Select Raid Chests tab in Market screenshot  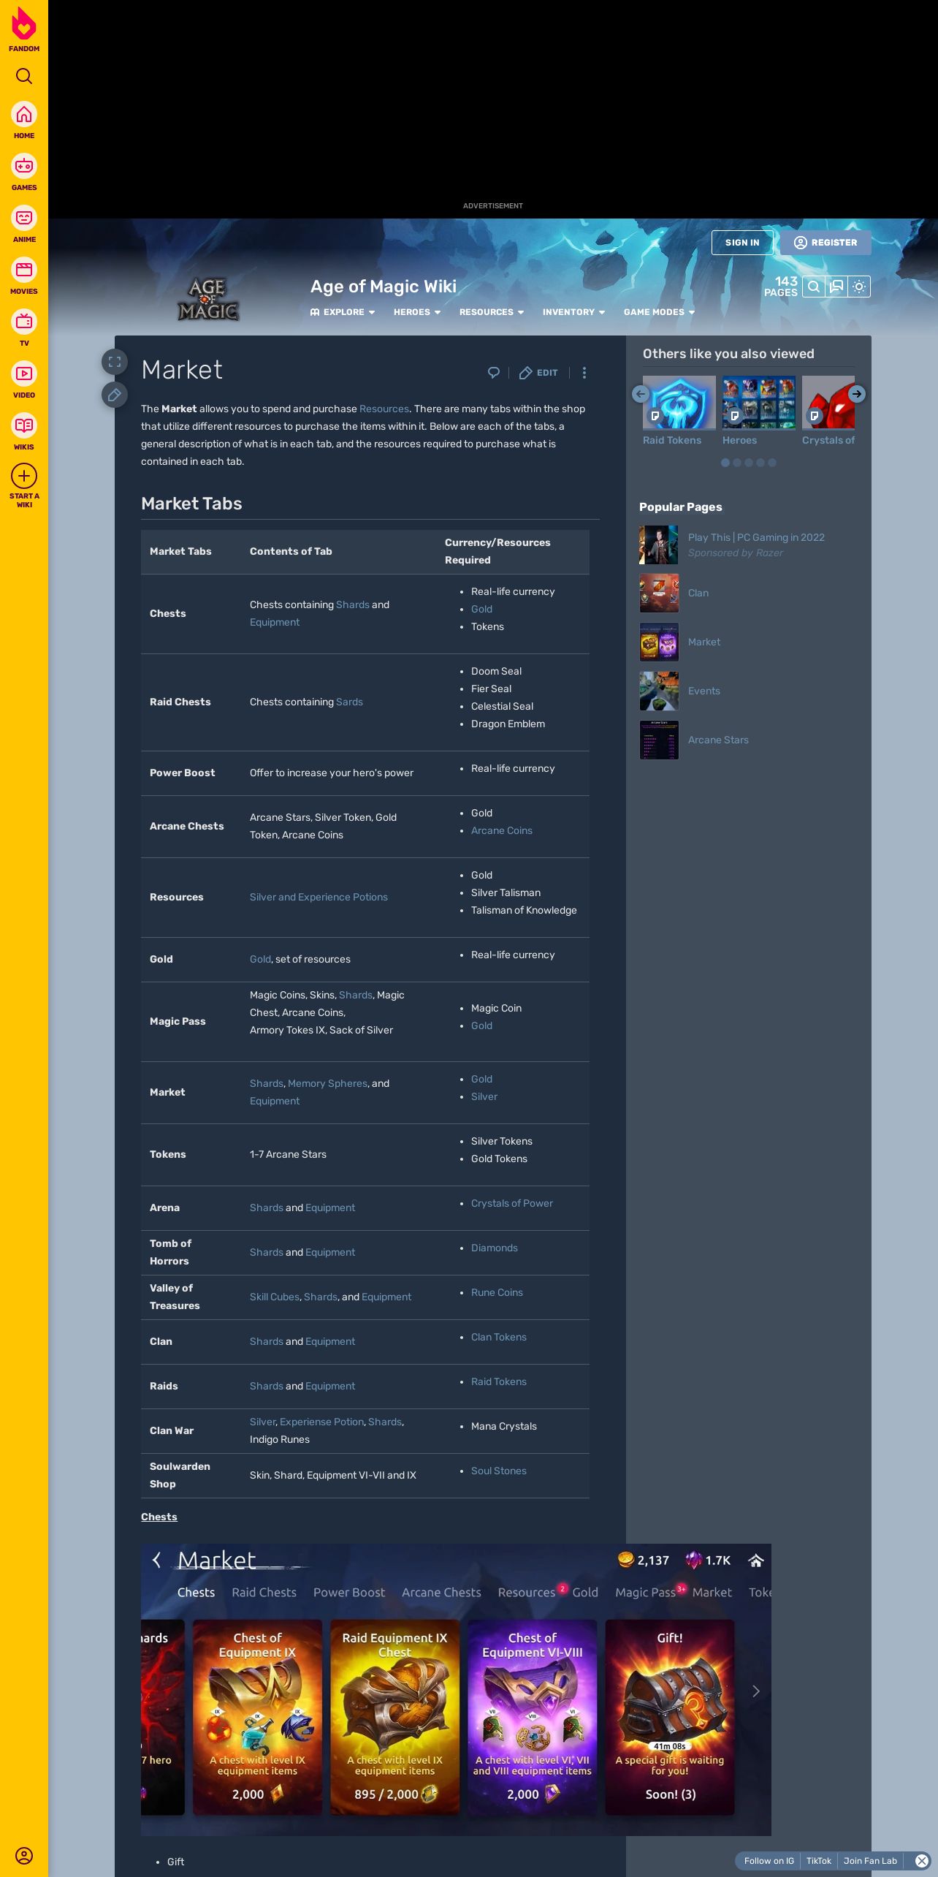264,1592
